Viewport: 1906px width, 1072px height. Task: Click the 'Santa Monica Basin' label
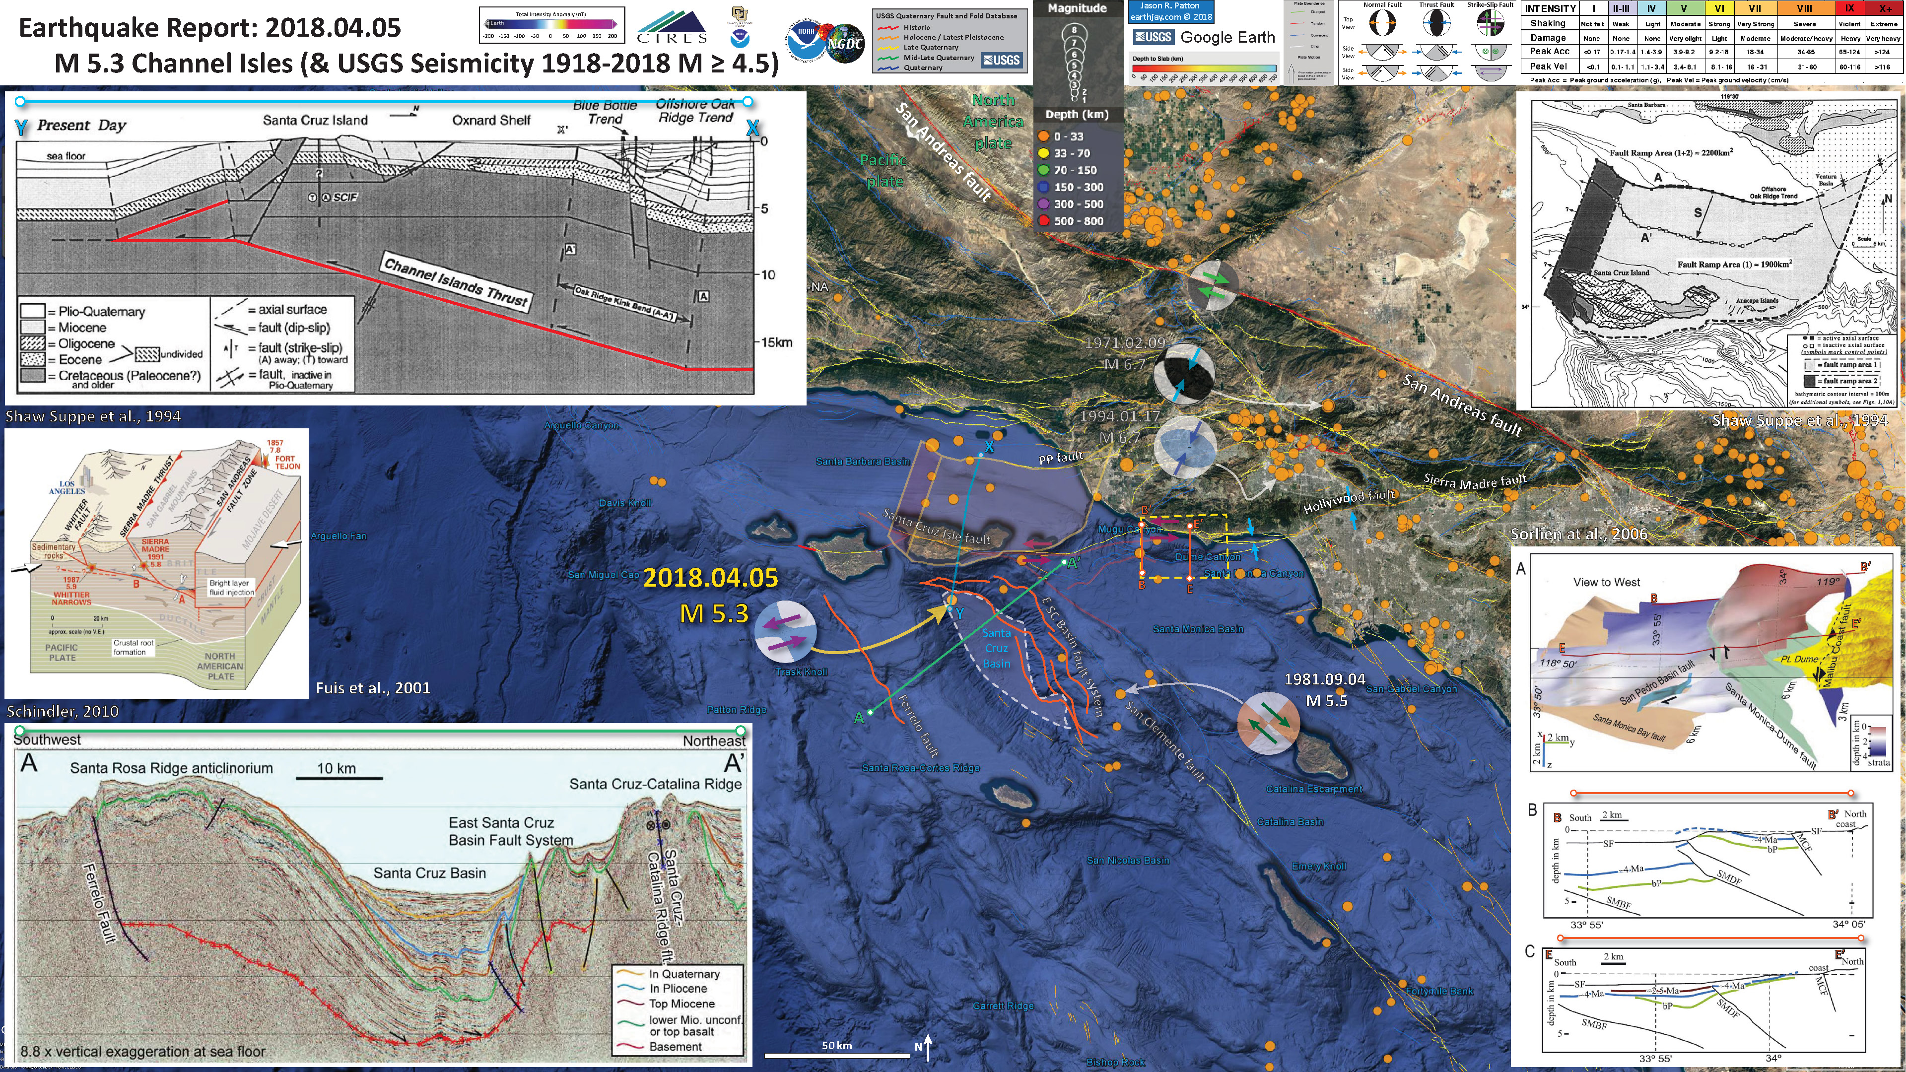1198,629
